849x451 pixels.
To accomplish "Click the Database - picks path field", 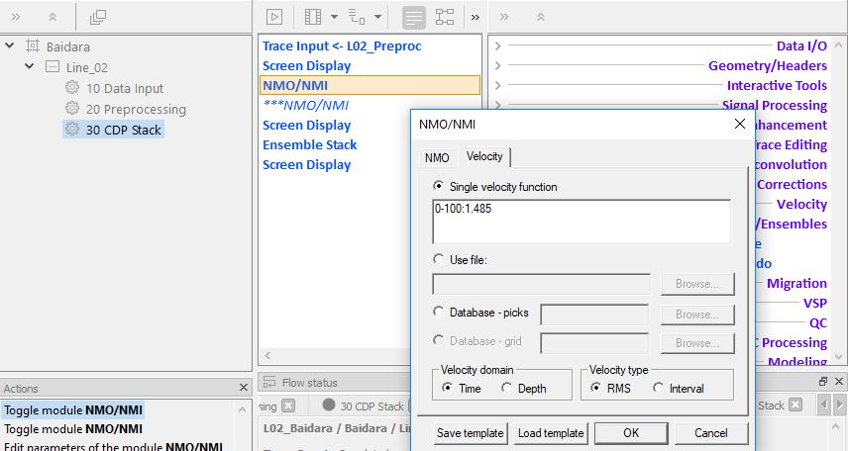I will coord(594,315).
